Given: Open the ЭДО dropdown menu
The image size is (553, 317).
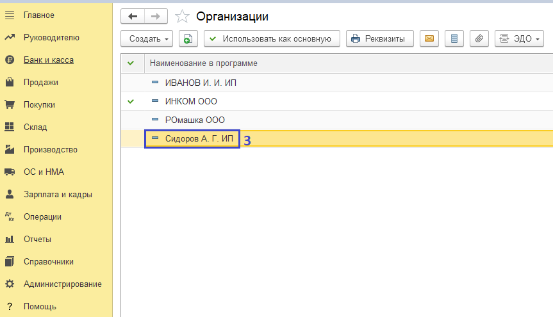Looking at the screenshot, I should [519, 39].
